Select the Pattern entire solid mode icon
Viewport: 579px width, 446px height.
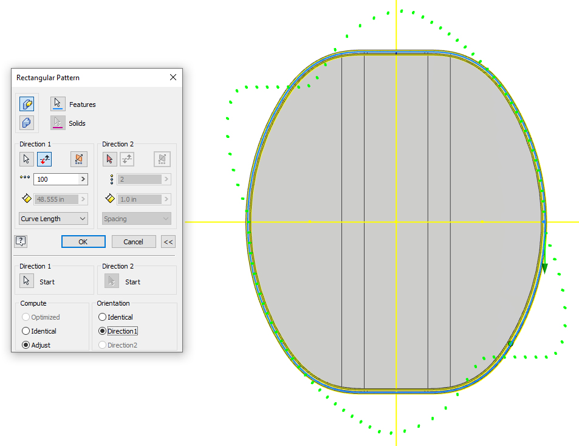[x=27, y=123]
